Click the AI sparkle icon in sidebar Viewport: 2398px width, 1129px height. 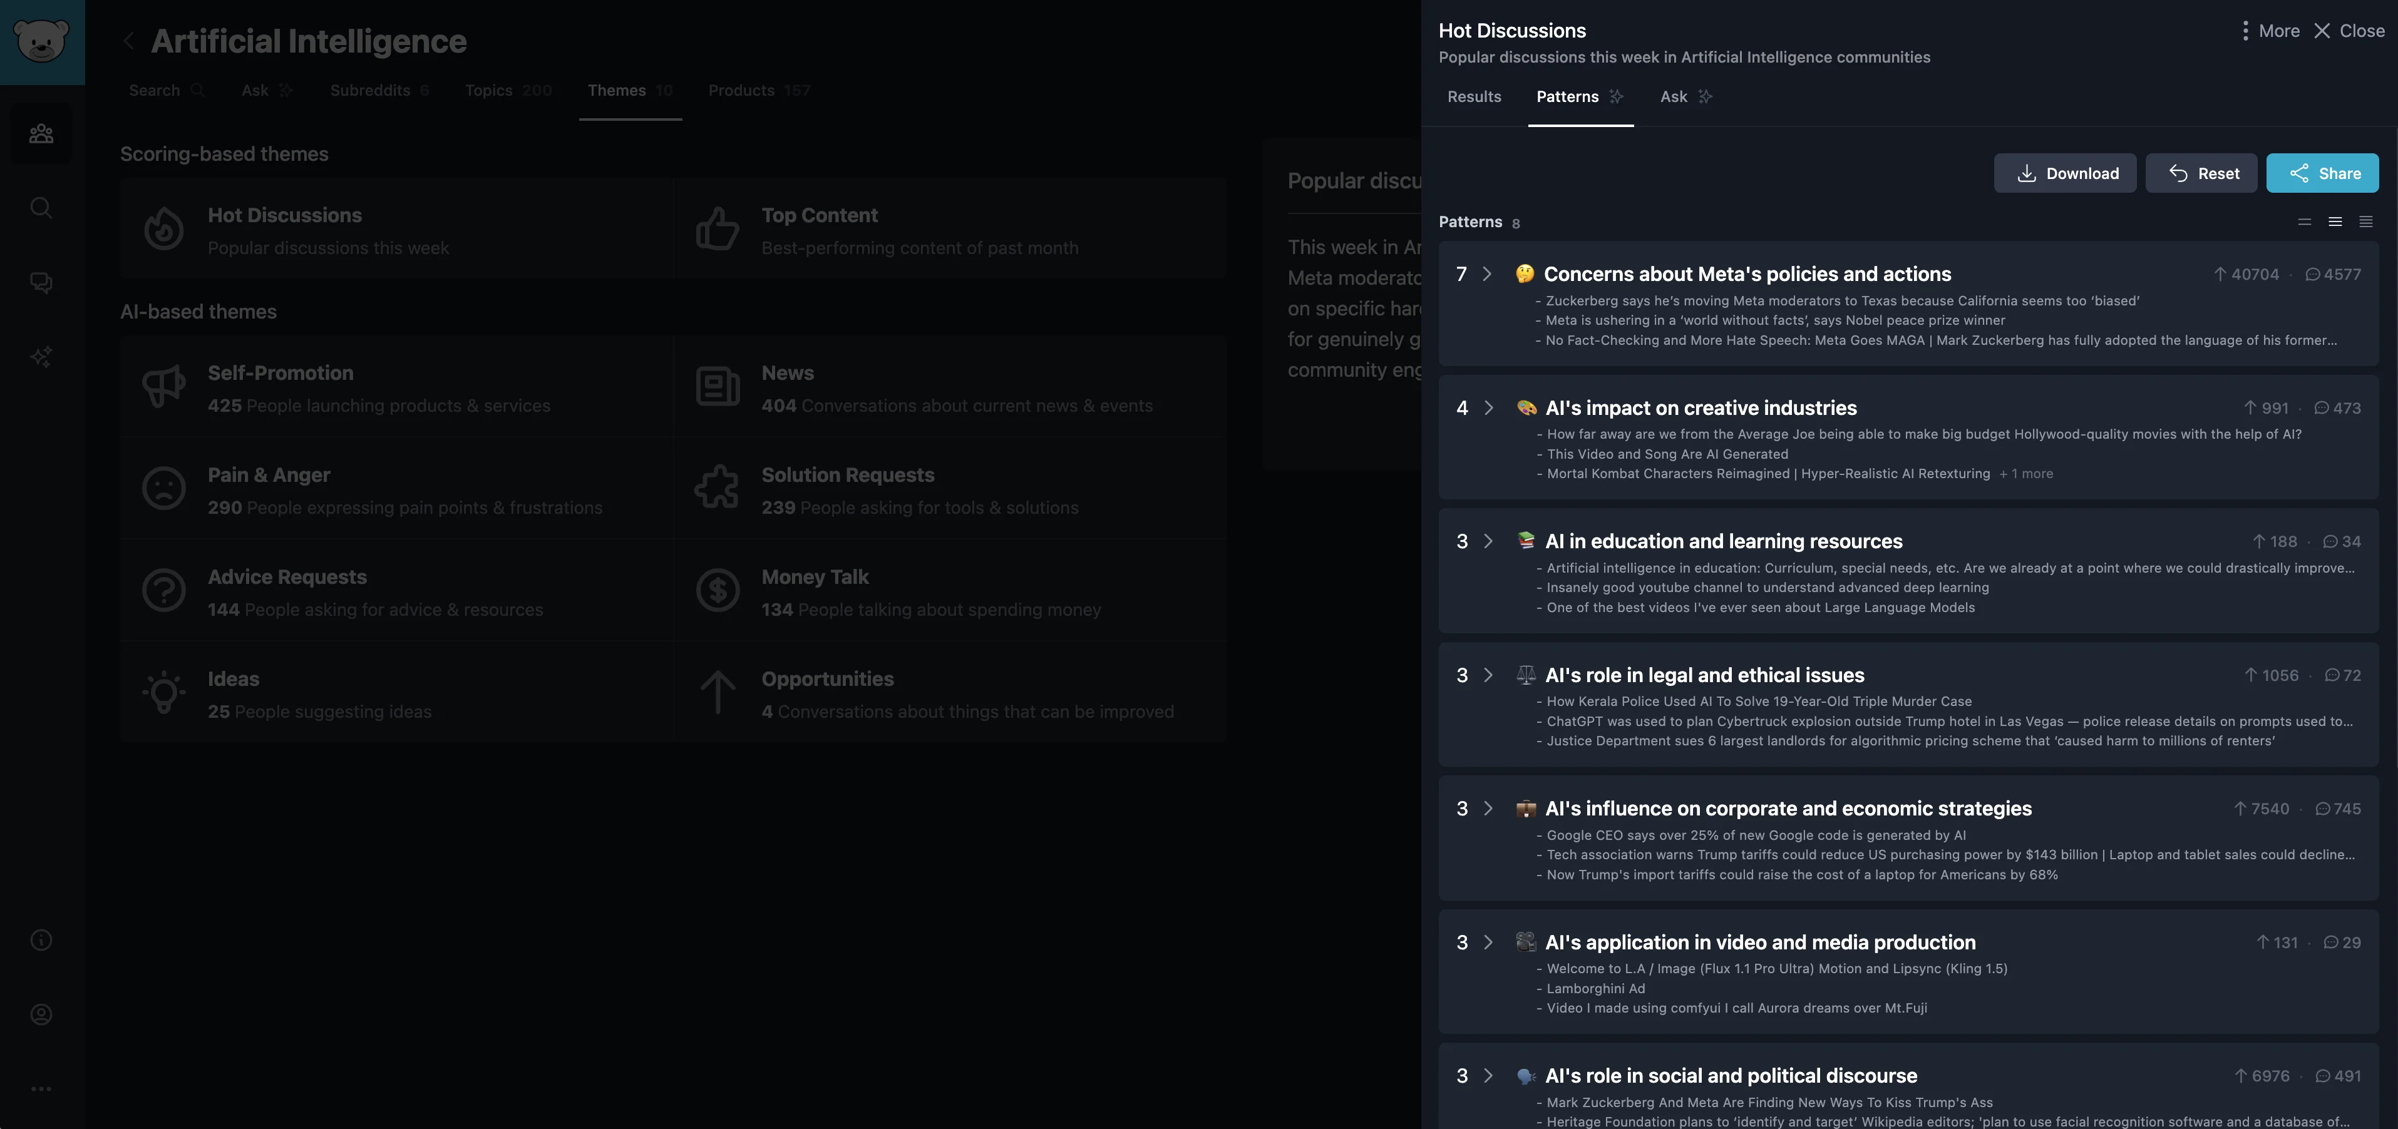tap(41, 357)
